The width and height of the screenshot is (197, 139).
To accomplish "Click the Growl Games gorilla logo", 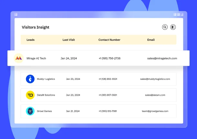I will (30, 111).
